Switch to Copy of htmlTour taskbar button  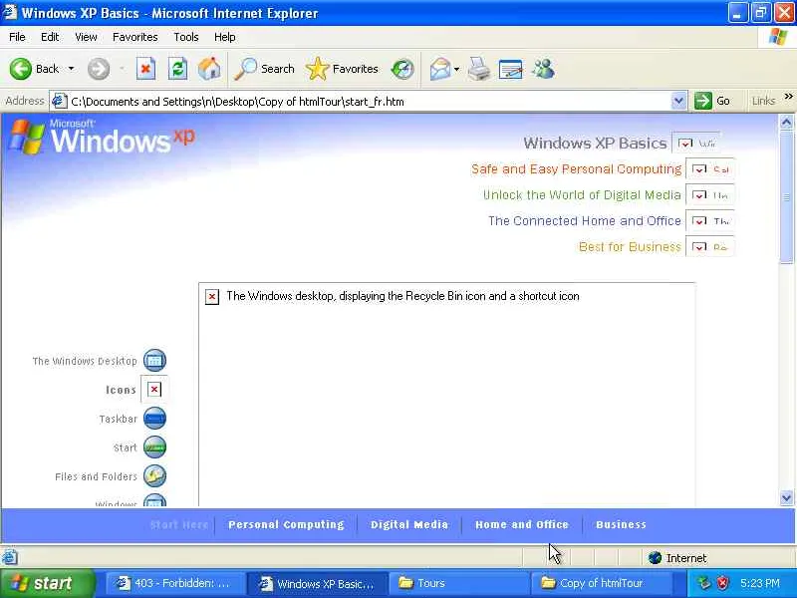point(602,583)
